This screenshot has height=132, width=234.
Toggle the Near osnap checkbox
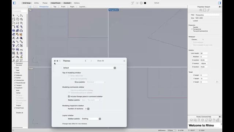[15, 70]
